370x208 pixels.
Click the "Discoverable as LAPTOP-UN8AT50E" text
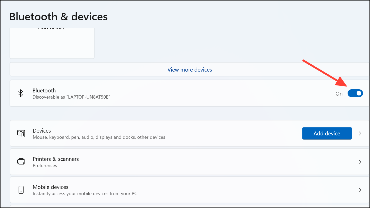[x=71, y=97]
